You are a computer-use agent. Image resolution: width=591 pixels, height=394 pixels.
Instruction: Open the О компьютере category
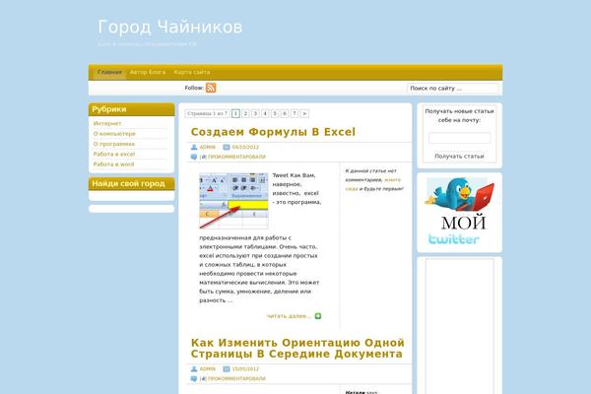pyautogui.click(x=114, y=134)
